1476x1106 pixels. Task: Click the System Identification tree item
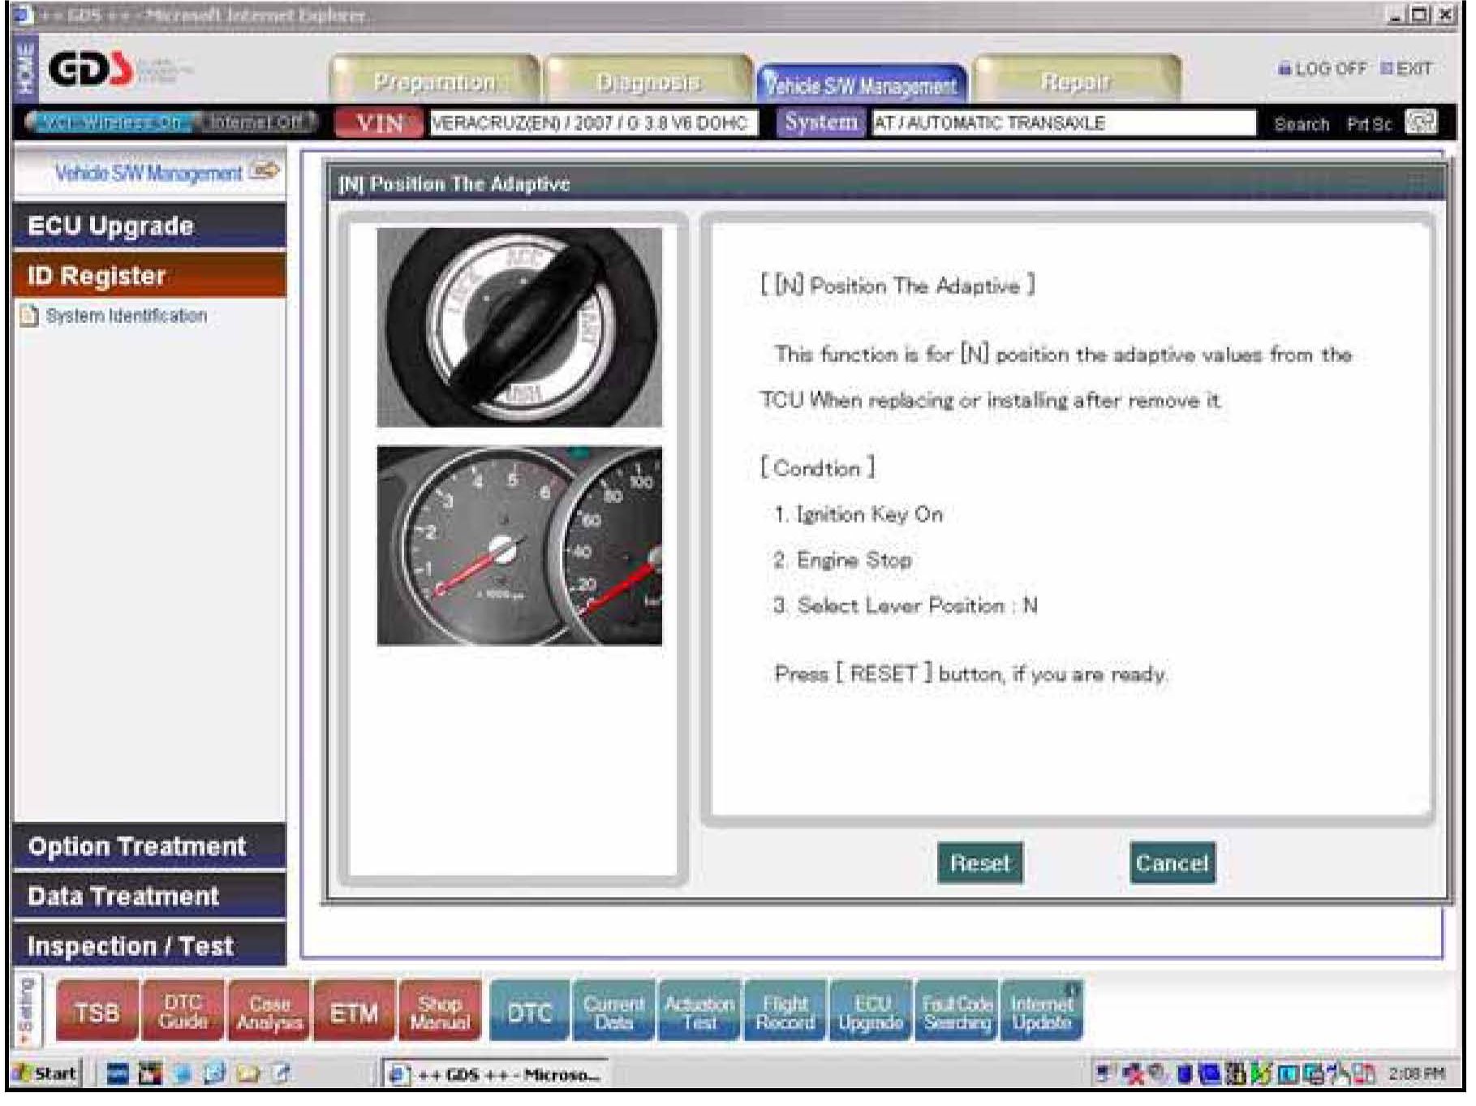pos(126,316)
